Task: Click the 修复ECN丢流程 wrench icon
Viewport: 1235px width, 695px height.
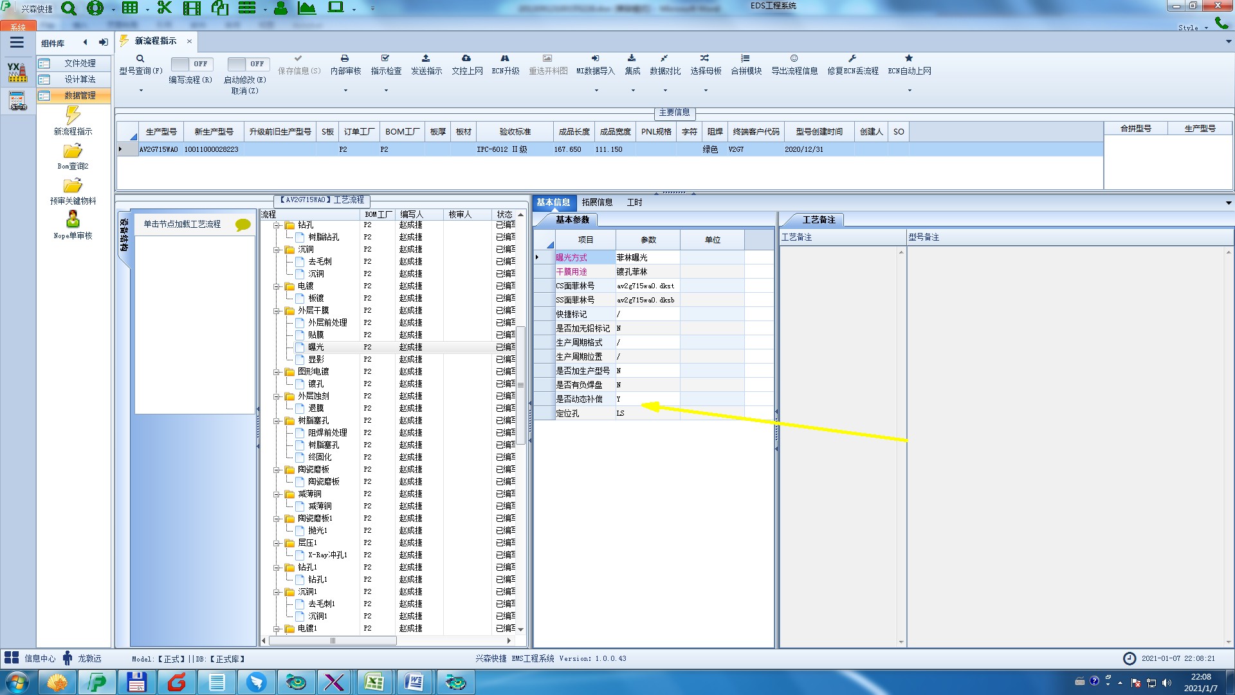Action: (852, 59)
